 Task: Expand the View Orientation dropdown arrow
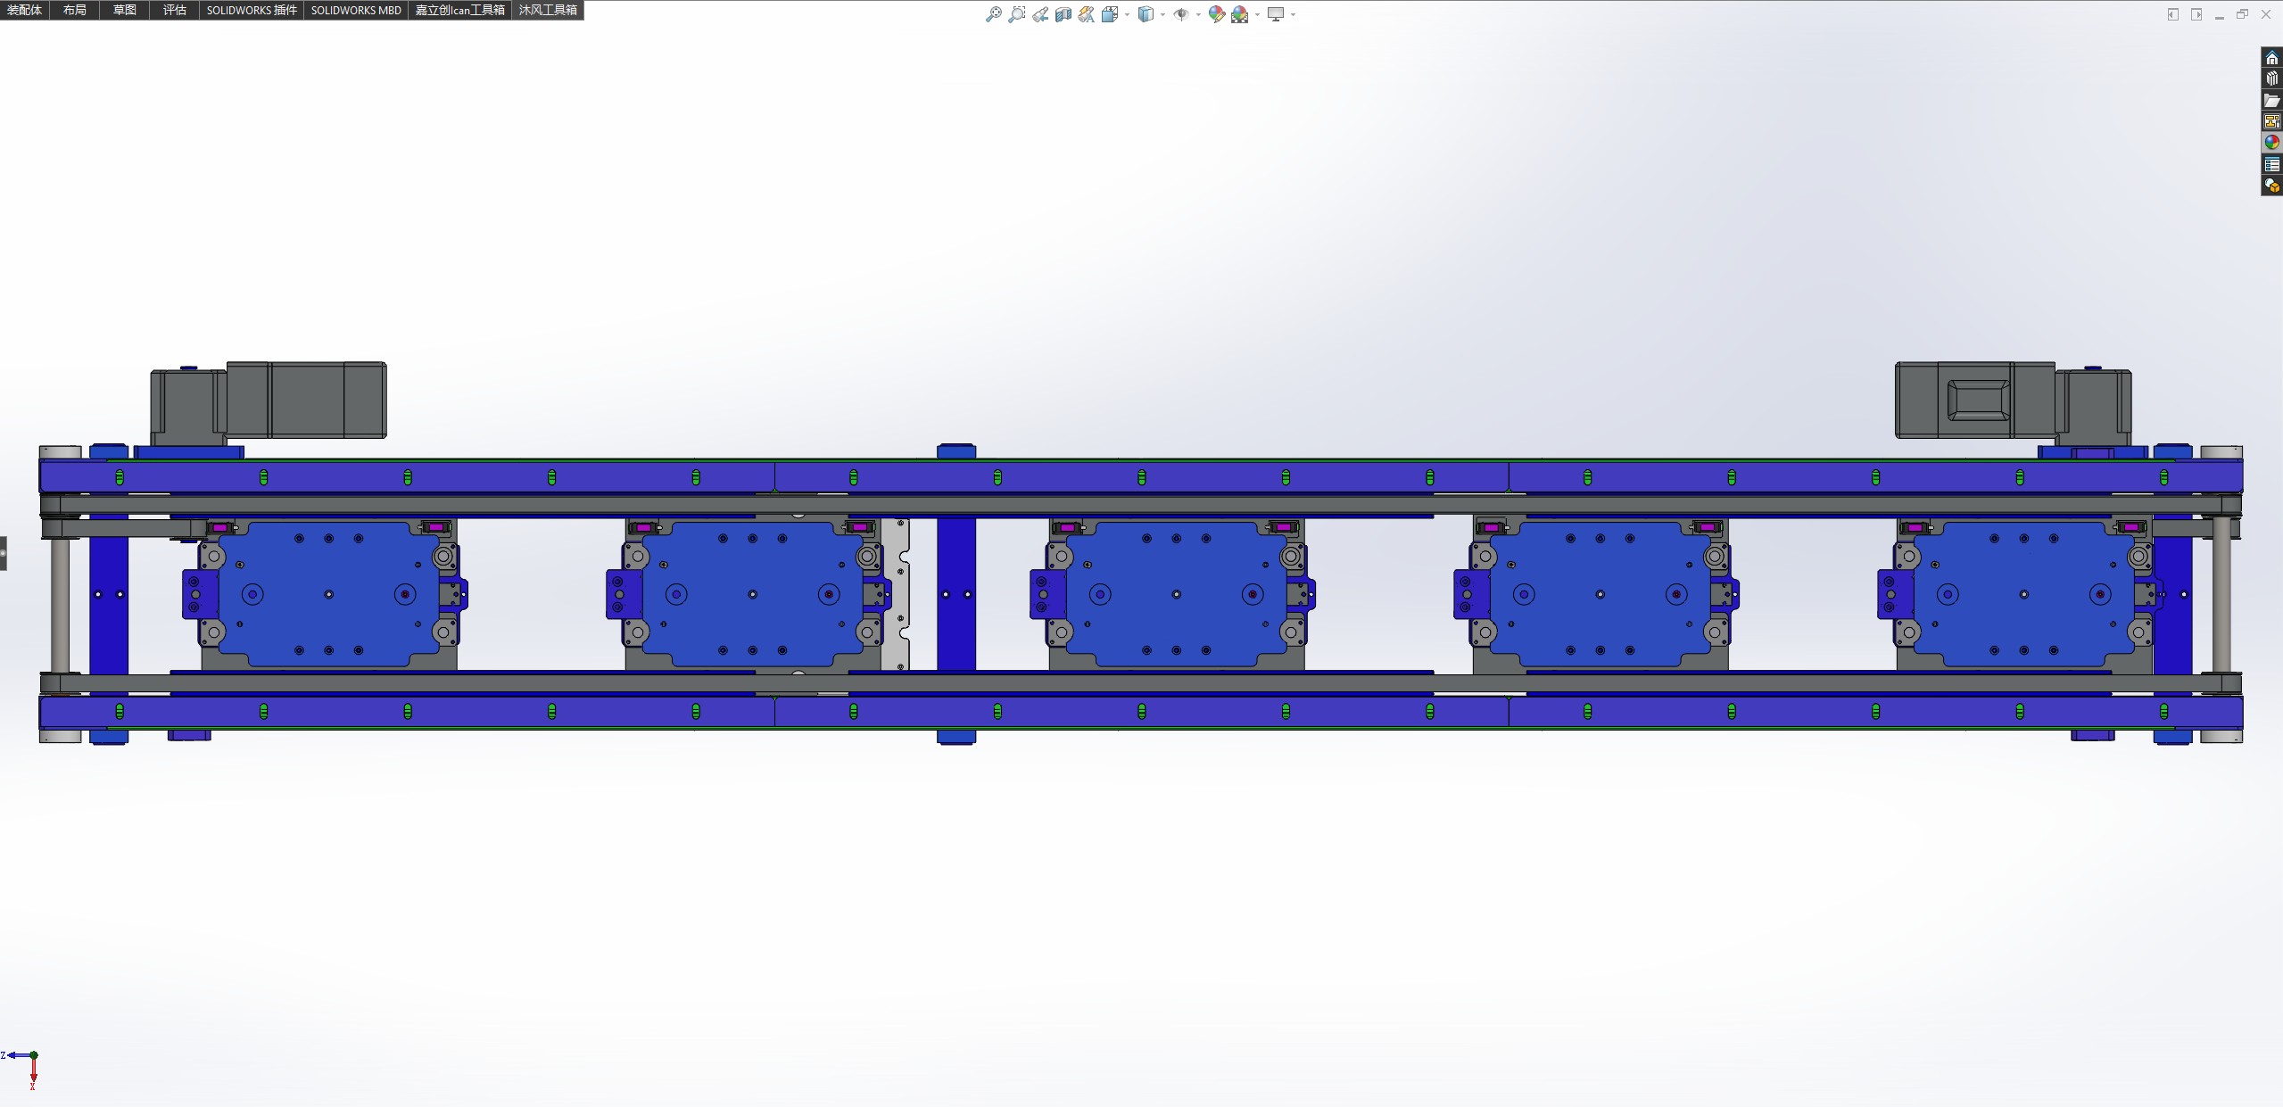(x=1127, y=14)
